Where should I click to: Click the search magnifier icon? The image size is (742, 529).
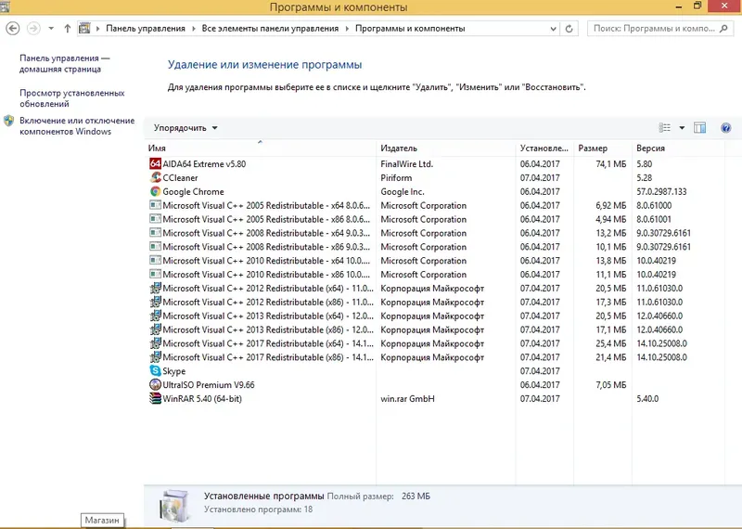pos(723,29)
